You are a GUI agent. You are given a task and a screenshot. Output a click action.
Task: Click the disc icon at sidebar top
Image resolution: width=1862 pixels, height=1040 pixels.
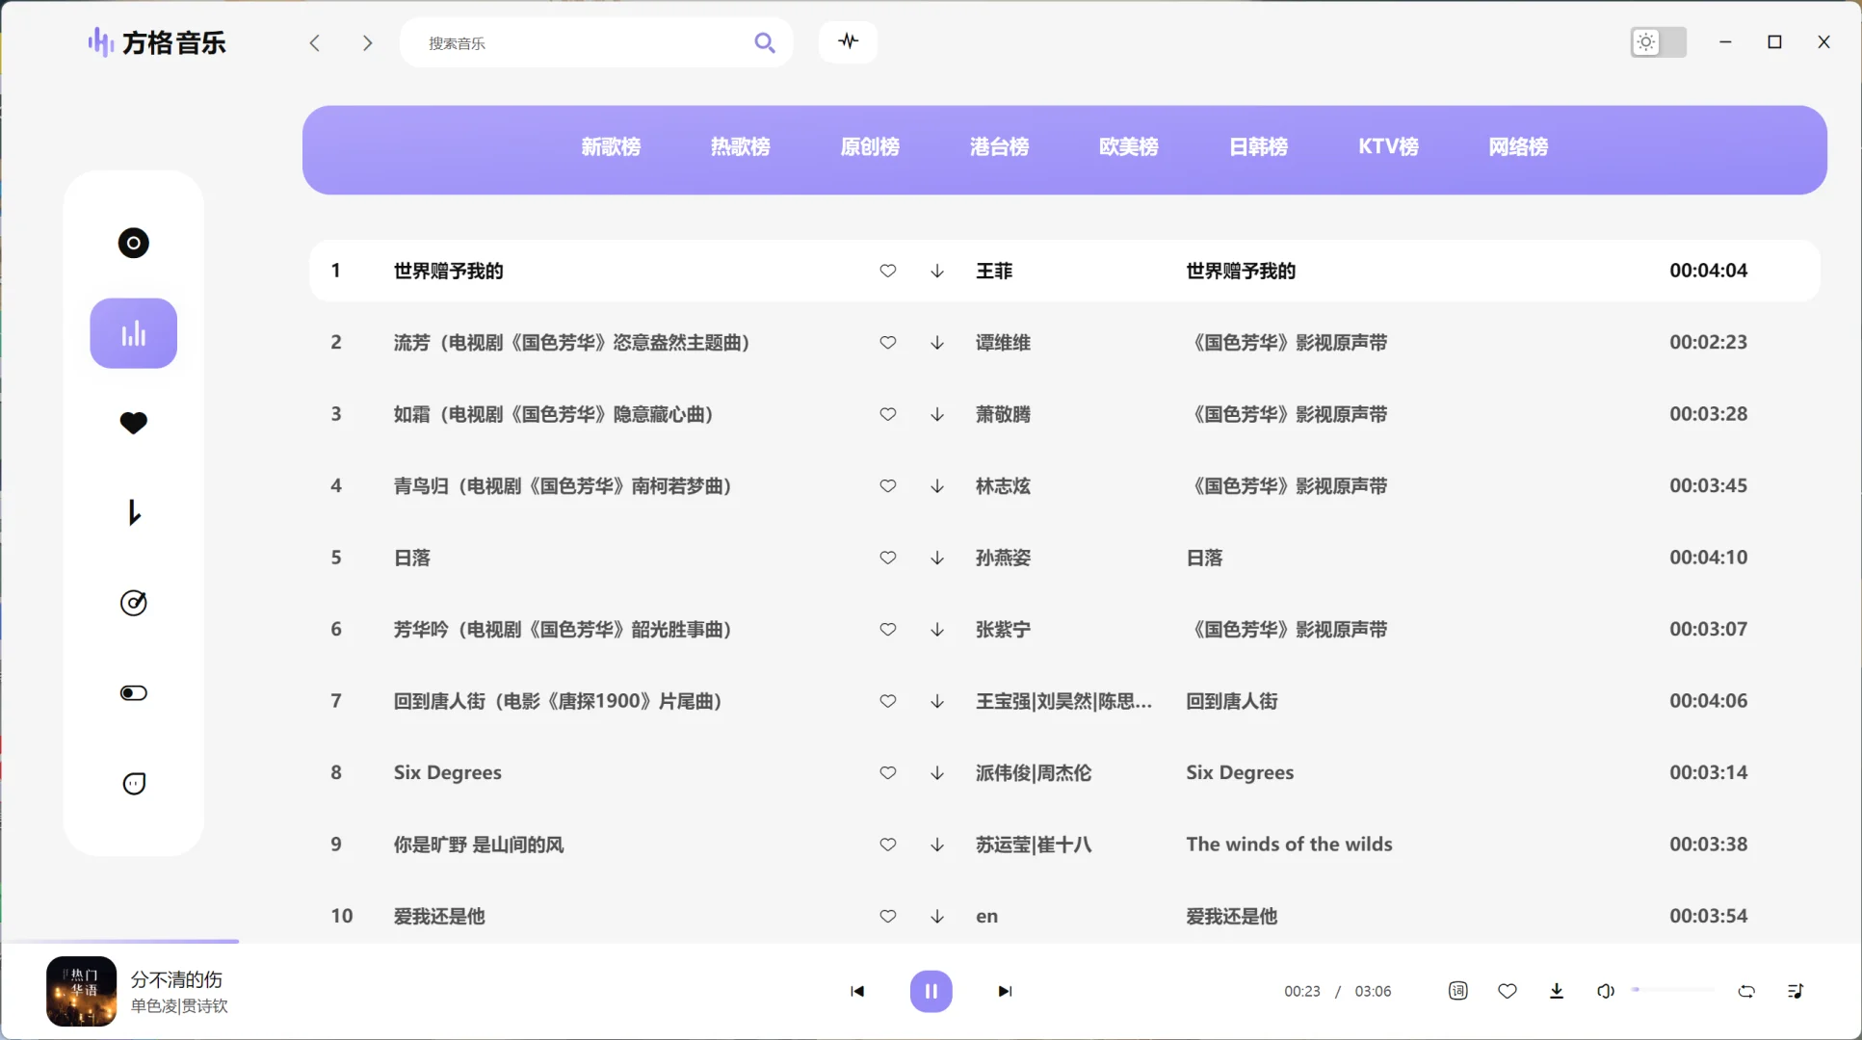click(133, 243)
